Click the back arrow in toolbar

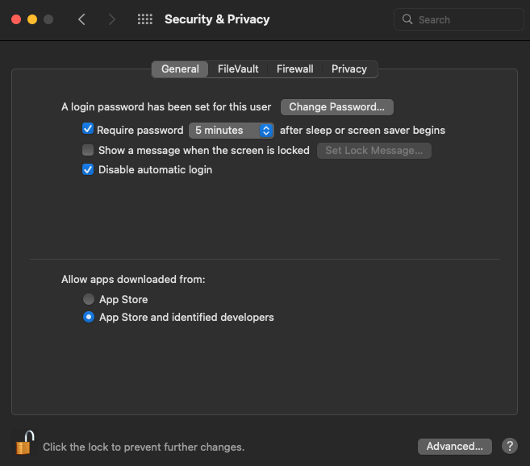pos(81,19)
